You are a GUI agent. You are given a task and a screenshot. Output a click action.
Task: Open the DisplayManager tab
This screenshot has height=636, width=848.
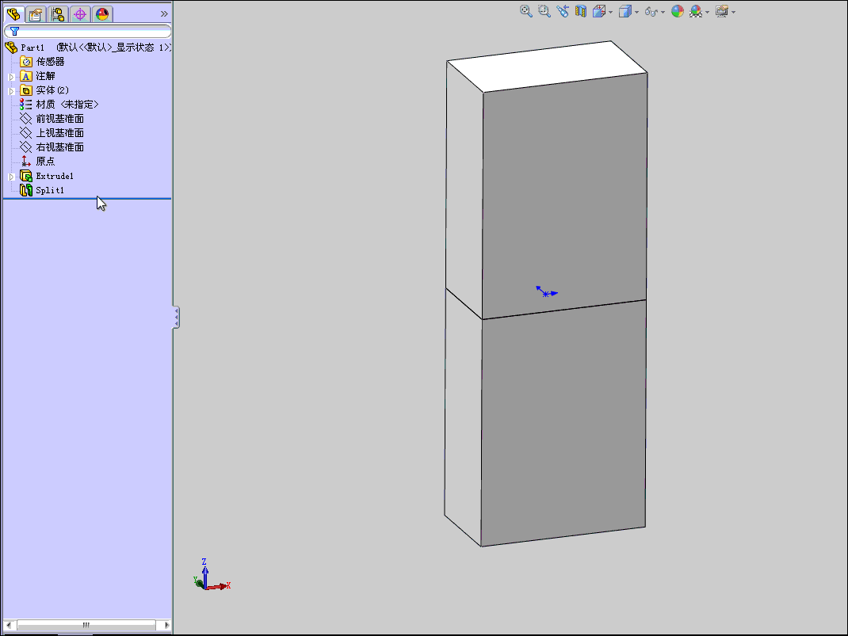(102, 14)
